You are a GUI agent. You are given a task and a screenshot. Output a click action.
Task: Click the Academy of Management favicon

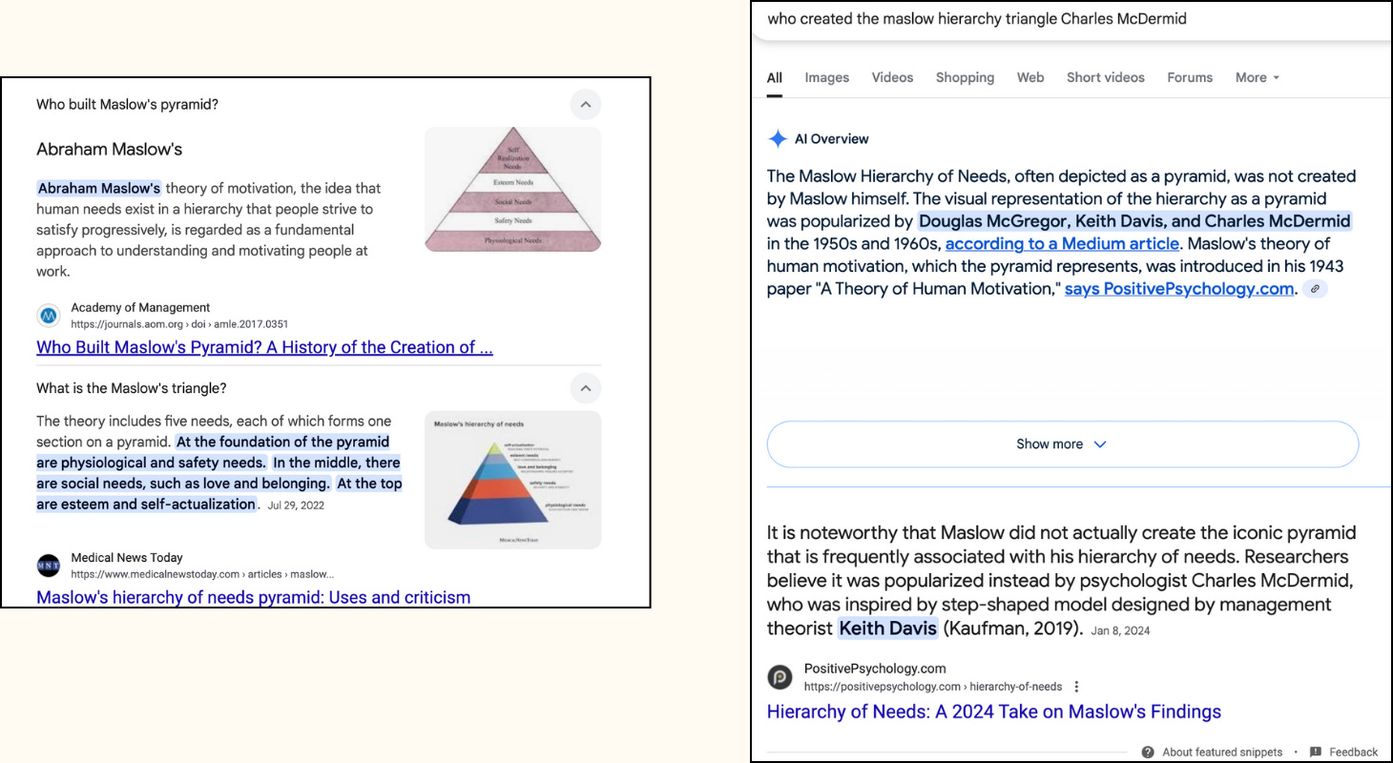(x=49, y=316)
